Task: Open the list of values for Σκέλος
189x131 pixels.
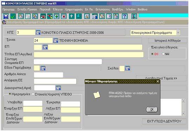Action: [128, 68]
